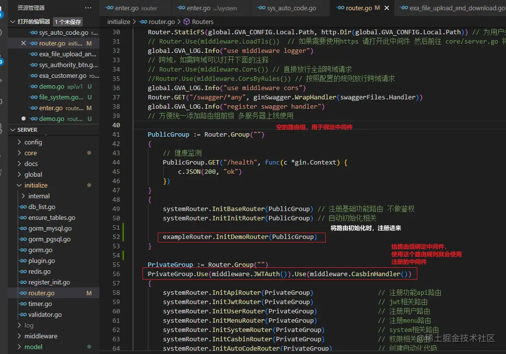Open enter.go route... in open editors
The height and width of the screenshot is (354, 506).
coord(53,108)
